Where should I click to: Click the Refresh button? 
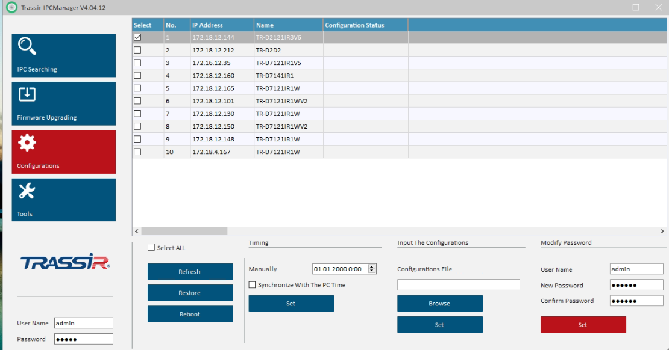pyautogui.click(x=190, y=272)
